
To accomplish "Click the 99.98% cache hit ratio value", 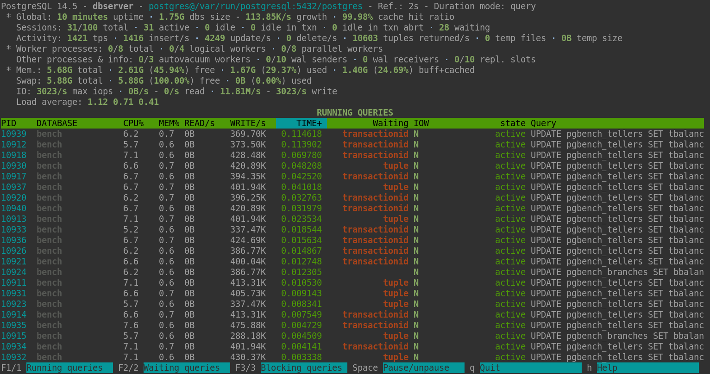I will click(x=358, y=17).
